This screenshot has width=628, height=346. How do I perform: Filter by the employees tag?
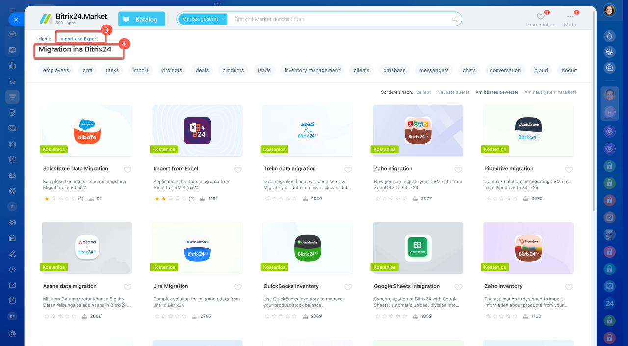pos(56,70)
